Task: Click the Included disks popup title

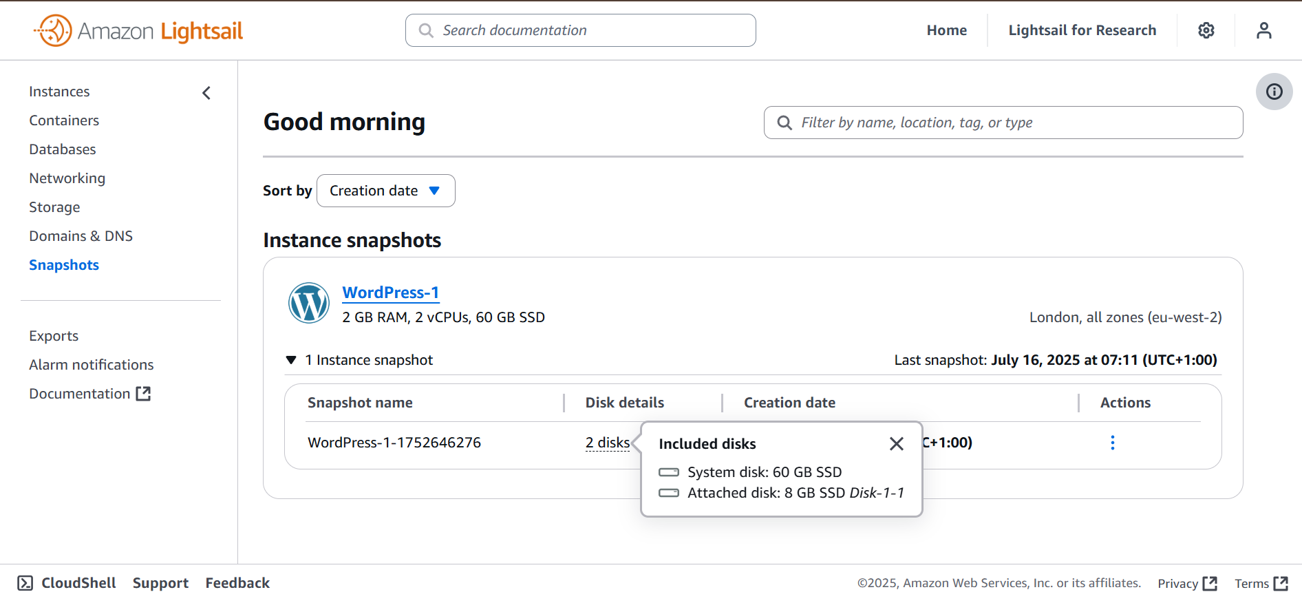Action: (x=707, y=444)
